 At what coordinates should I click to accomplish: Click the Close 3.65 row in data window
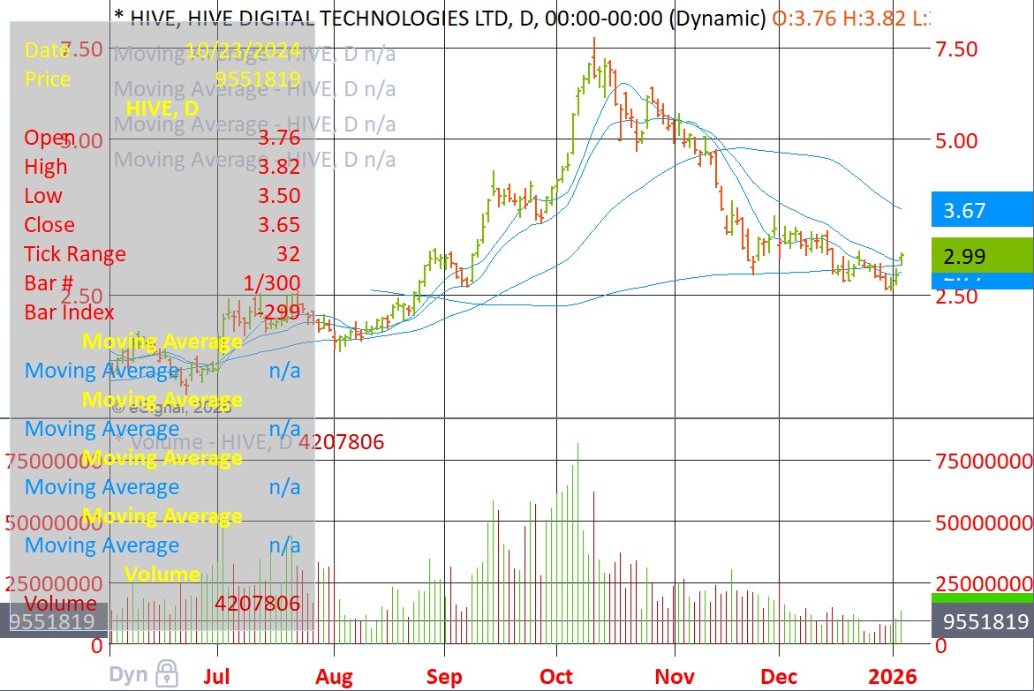click(162, 224)
